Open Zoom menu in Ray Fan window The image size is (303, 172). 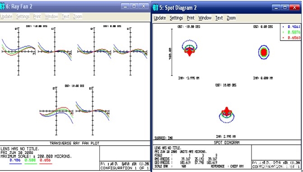[x=78, y=17]
